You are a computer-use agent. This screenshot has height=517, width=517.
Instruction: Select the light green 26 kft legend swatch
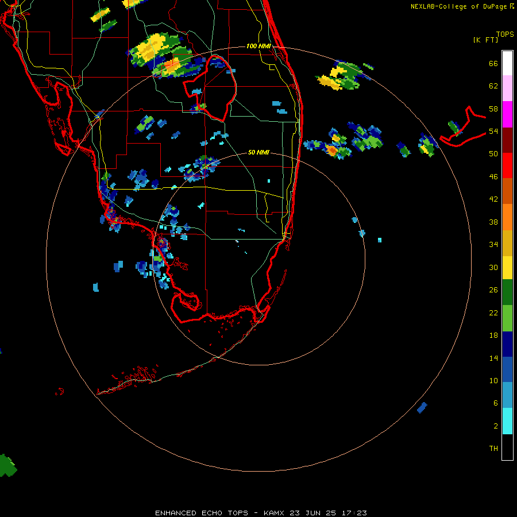[x=507, y=318]
